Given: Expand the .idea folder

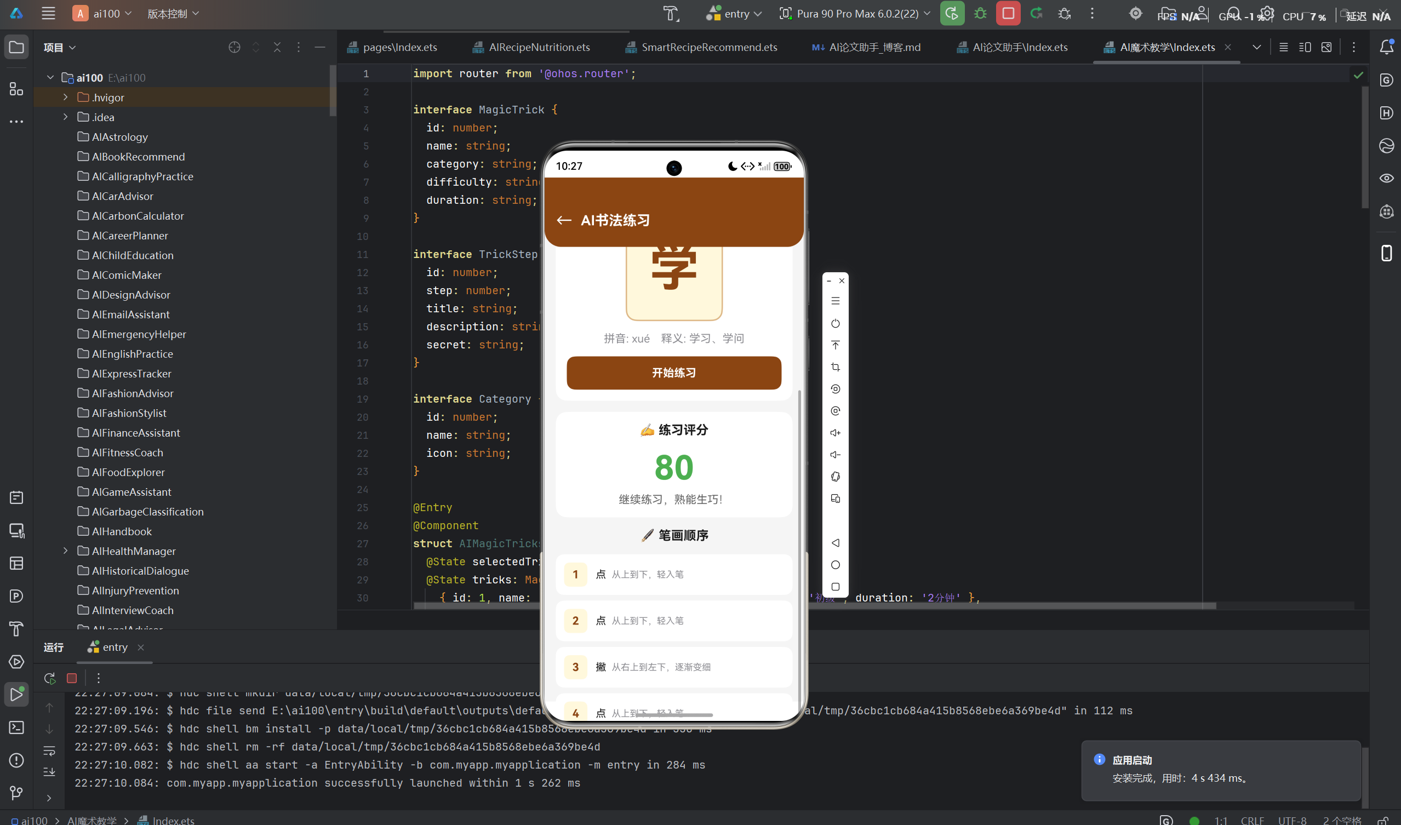Looking at the screenshot, I should (x=66, y=117).
